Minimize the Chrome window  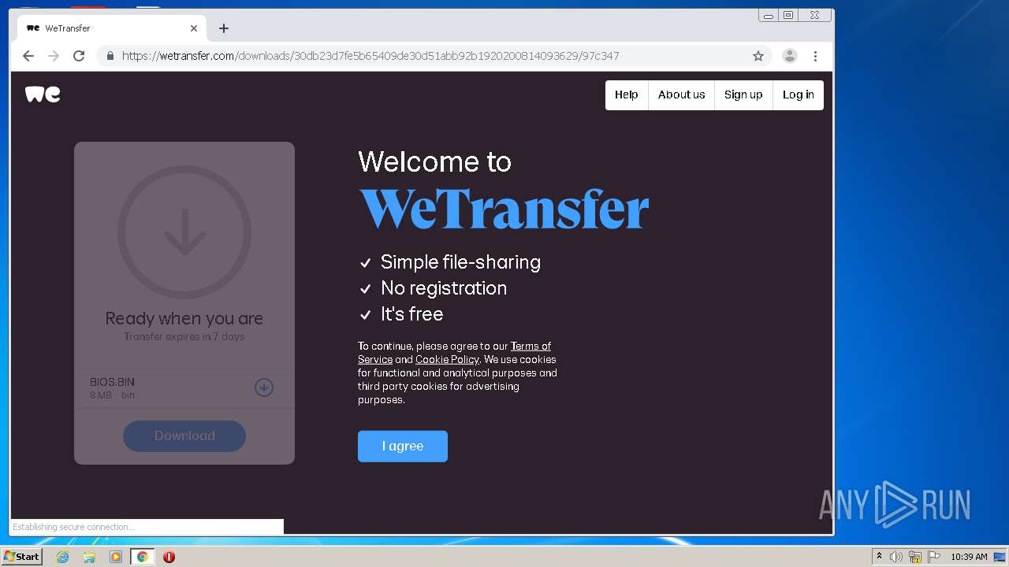pyautogui.click(x=769, y=15)
